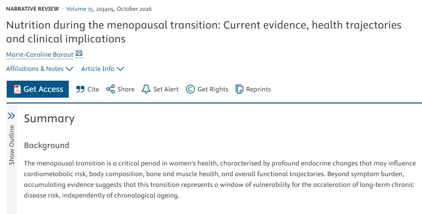Click the Summary heading

[49, 119]
